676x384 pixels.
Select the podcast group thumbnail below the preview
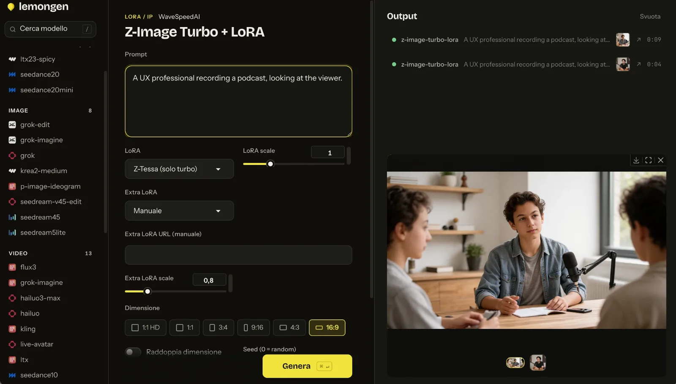pyautogui.click(x=515, y=362)
